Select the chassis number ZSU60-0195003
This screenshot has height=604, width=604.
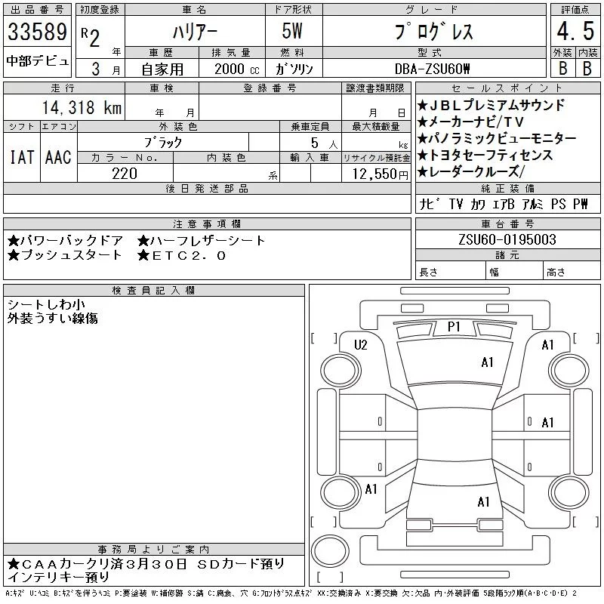[x=507, y=239]
